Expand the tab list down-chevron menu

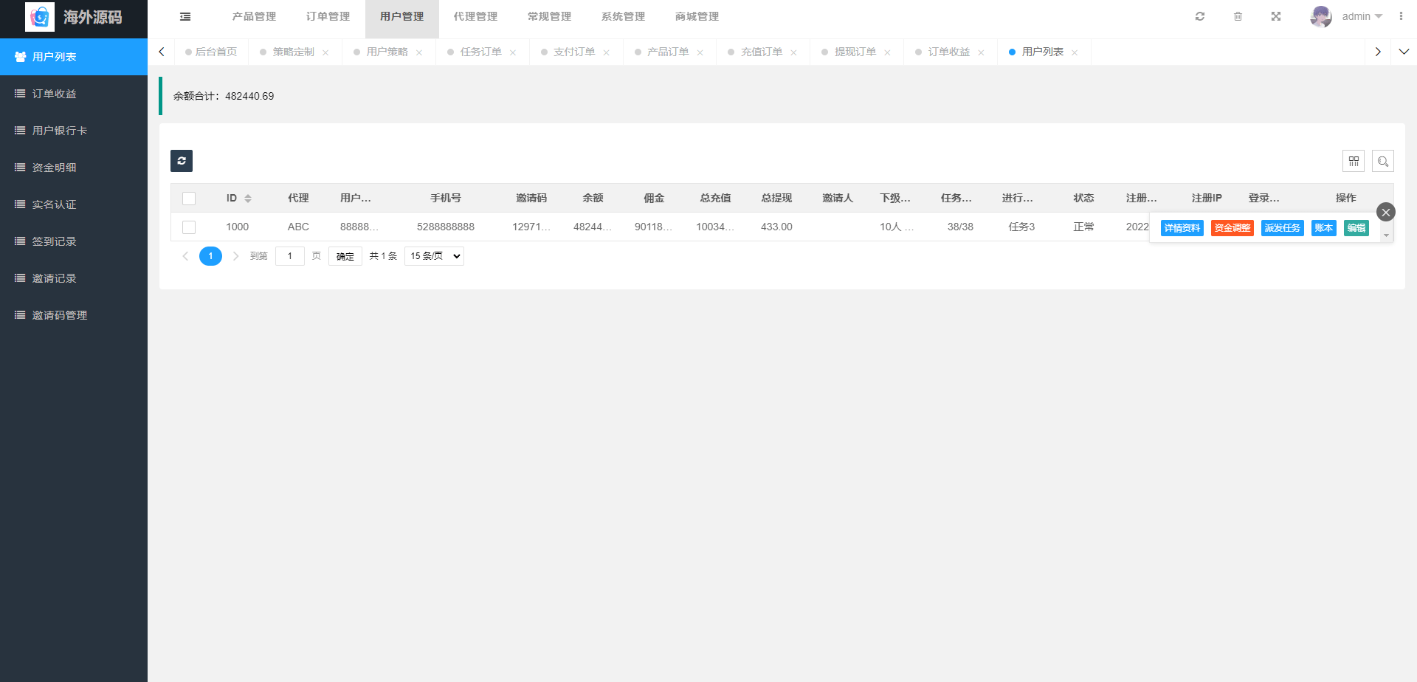coord(1404,52)
